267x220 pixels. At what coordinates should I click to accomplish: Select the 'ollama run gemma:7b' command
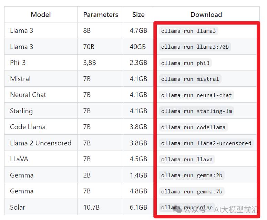pyautogui.click(x=192, y=191)
